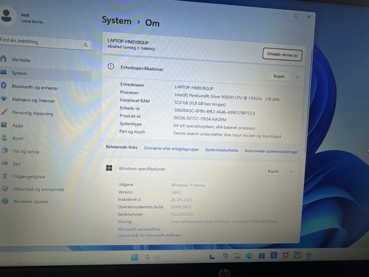The image size is (369, 277).
Task: Open Domæne eller arbejdsgruppe link
Action: click(x=171, y=149)
